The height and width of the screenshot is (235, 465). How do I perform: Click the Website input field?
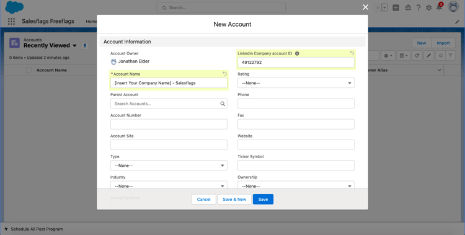[296, 145]
